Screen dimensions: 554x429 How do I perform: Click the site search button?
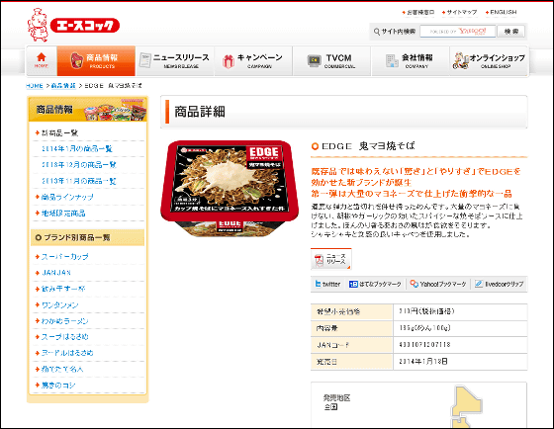(x=510, y=32)
